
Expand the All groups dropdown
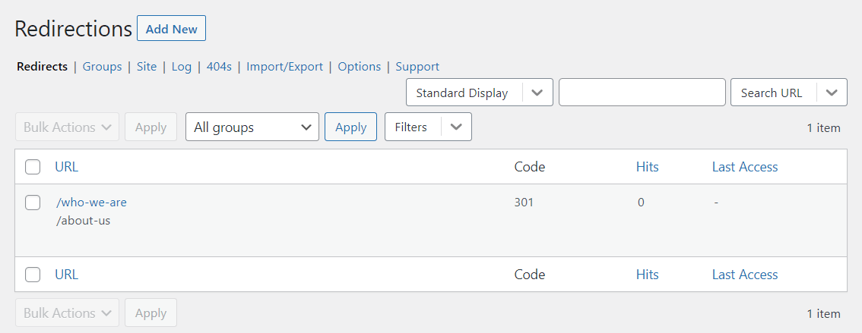(252, 127)
